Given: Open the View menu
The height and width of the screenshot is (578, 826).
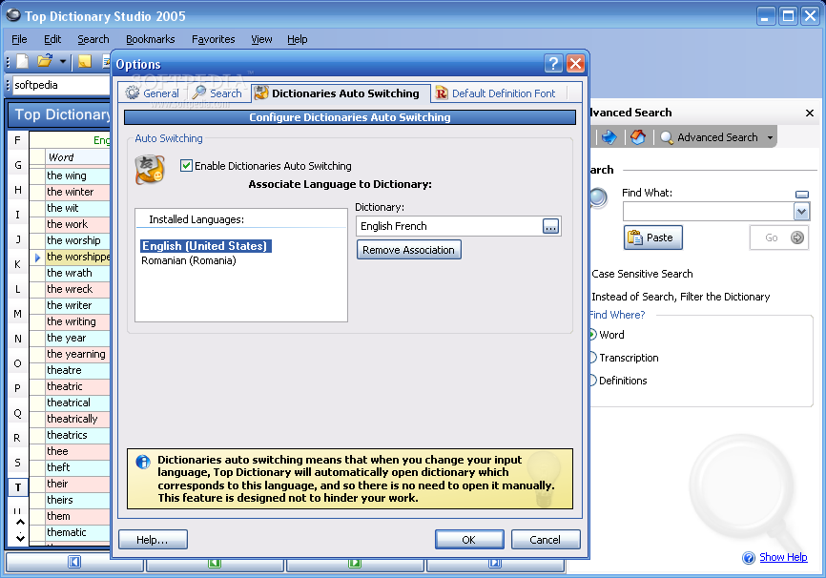Looking at the screenshot, I should coord(261,39).
